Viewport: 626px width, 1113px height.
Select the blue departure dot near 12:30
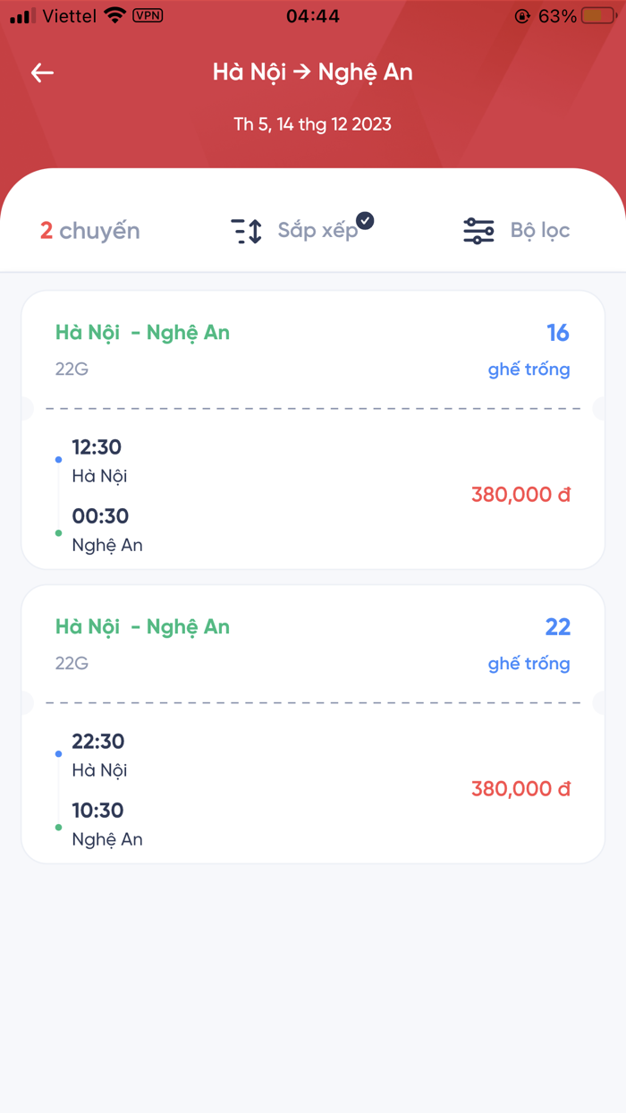[x=59, y=459]
